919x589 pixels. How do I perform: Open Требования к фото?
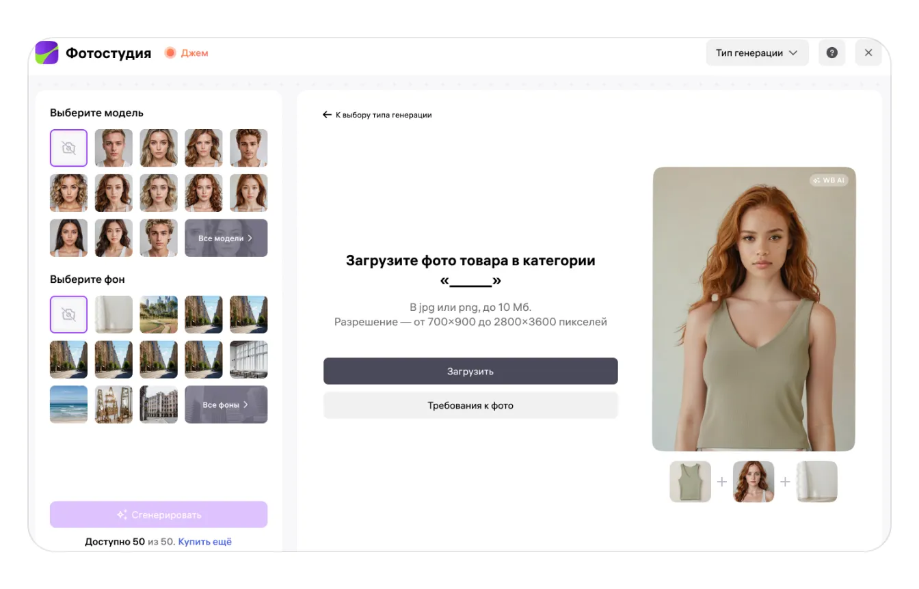tap(470, 405)
